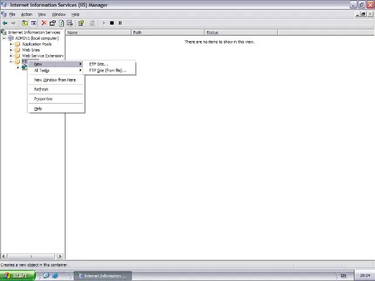The height and width of the screenshot is (281, 375).
Task: Click the Stop item square icon
Action: pos(112,23)
